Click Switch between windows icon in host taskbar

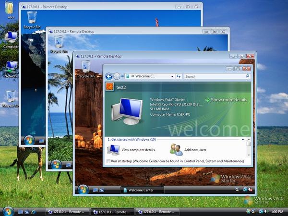(x=27, y=212)
